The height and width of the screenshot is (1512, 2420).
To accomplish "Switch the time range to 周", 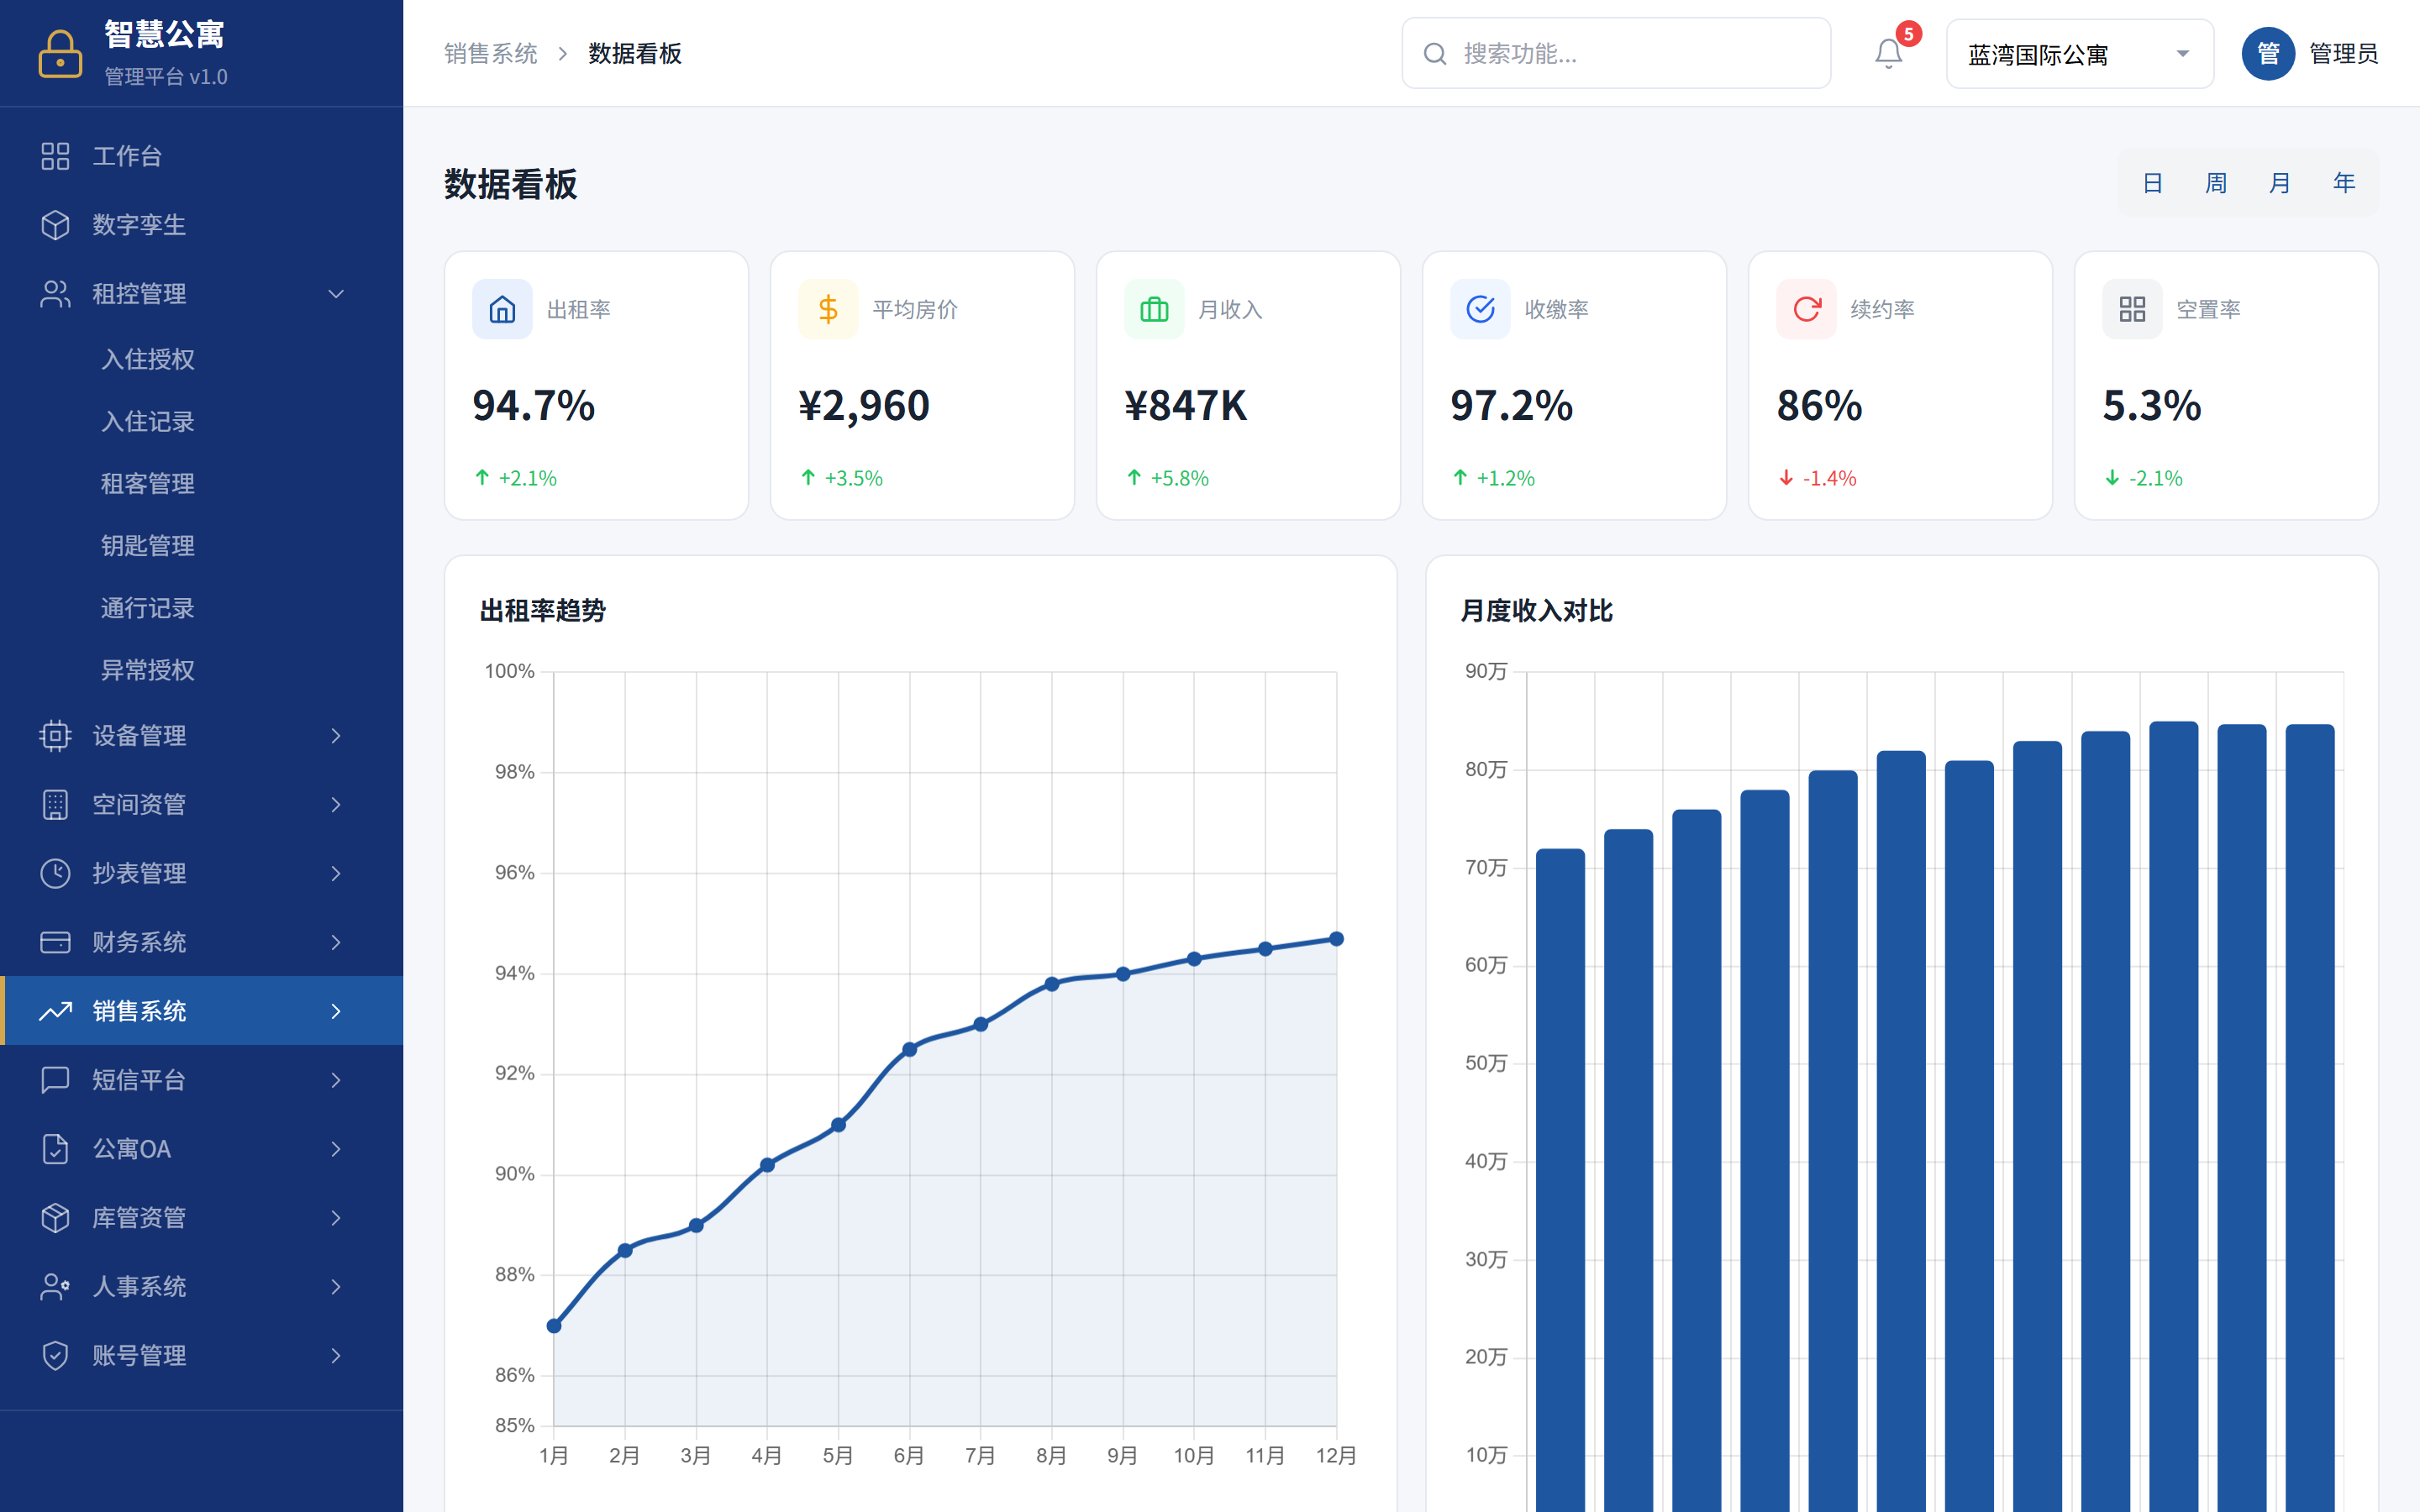I will [2216, 183].
